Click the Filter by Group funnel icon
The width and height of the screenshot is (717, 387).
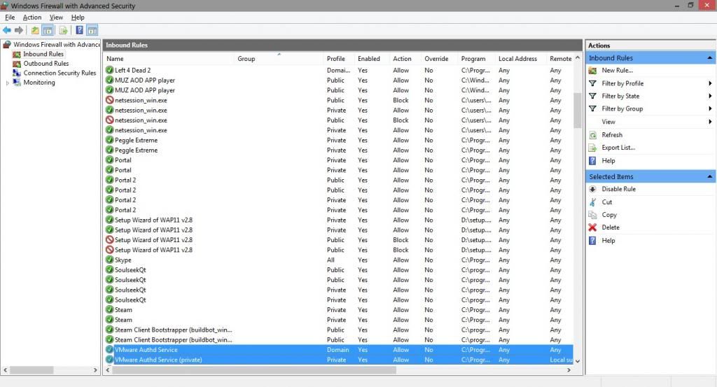point(592,108)
